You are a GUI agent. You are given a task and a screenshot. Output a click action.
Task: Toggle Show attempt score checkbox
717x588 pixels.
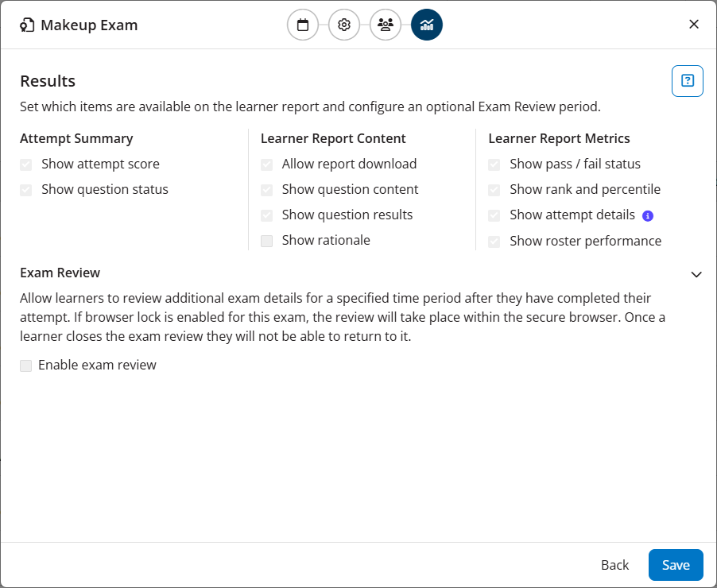click(x=26, y=164)
